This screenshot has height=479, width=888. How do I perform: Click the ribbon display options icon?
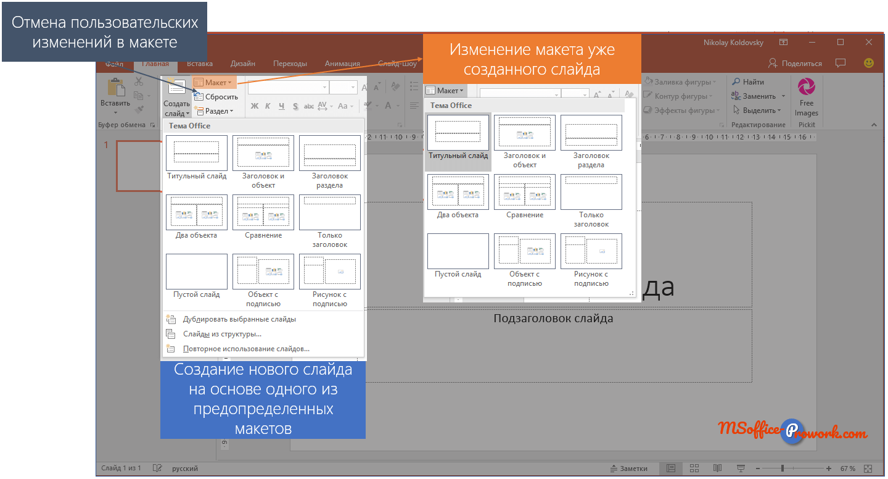point(783,43)
